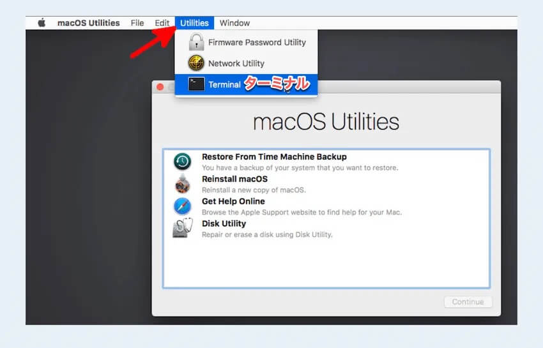Open the macOS Utilities application menu

click(88, 23)
